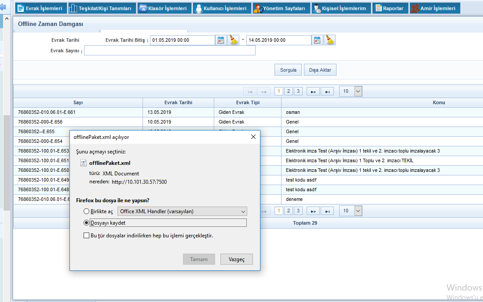Open the Evrak İşlemleri menu
Viewport: 483px width, 302px height.
click(x=41, y=8)
